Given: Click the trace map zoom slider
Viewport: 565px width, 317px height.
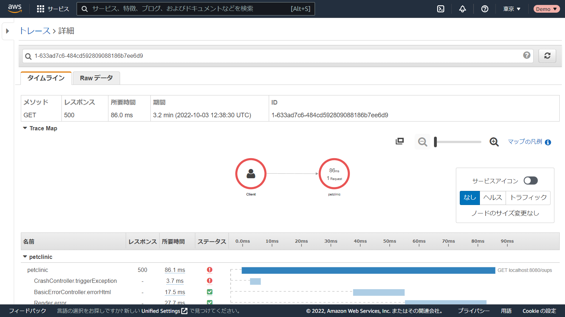Looking at the screenshot, I should (x=458, y=142).
